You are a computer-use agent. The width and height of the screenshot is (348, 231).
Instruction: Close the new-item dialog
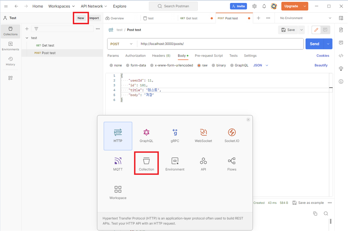point(248,120)
